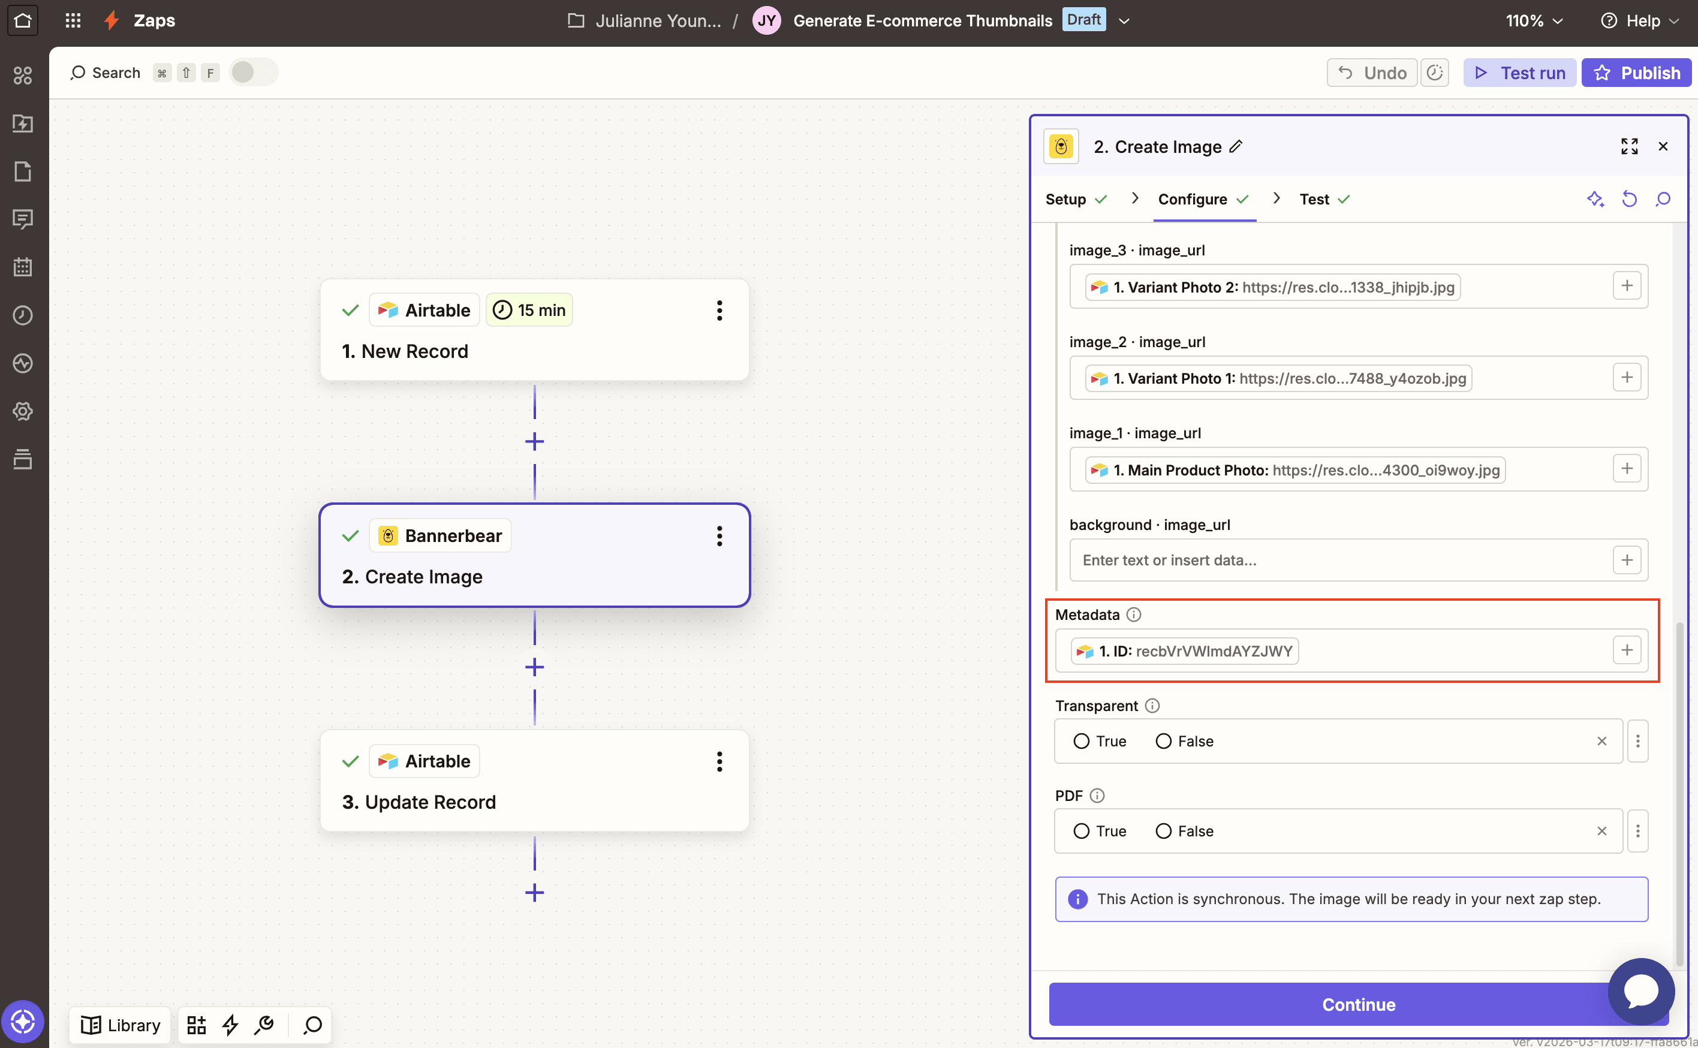Screen dimensions: 1698x1048
Task: Click the Publish button
Action: coord(1636,72)
